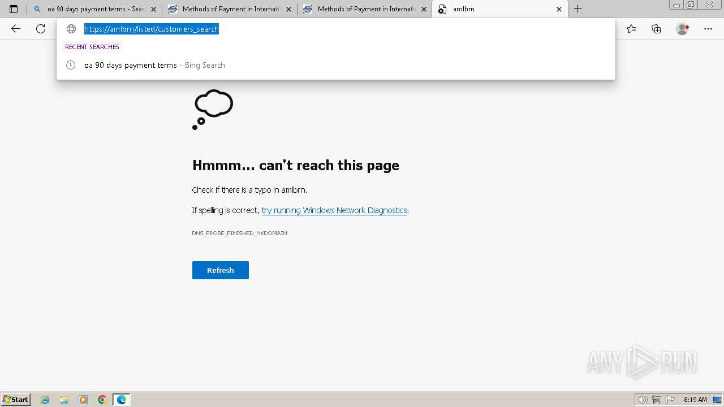The image size is (724, 407).
Task: Close the 'amlbrn' tab
Action: (x=559, y=9)
